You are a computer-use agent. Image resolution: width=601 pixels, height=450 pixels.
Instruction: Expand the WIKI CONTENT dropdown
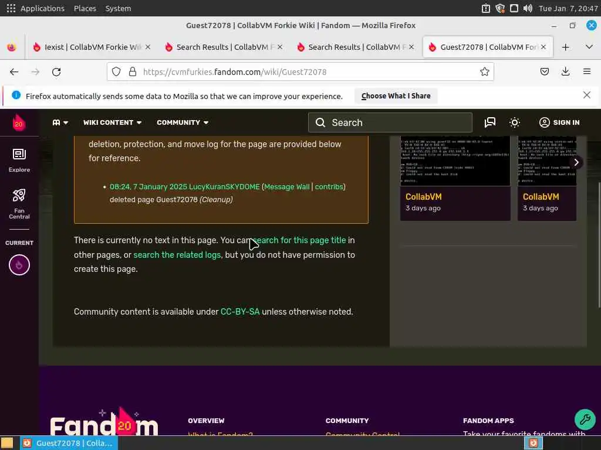pyautogui.click(x=112, y=122)
